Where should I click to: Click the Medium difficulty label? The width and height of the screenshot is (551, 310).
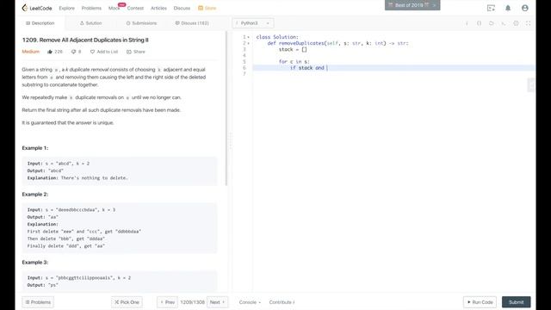(x=31, y=52)
